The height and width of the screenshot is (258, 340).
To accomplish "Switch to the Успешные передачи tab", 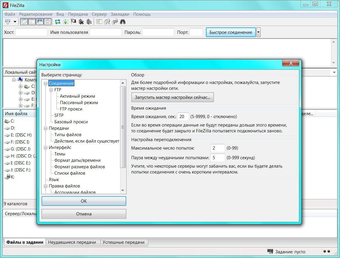I will click(124, 242).
